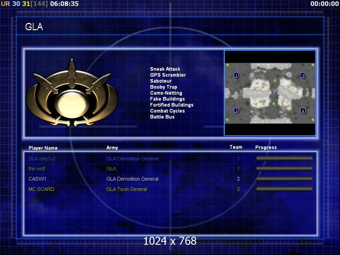Click team number for MC SCARD

[238, 189]
